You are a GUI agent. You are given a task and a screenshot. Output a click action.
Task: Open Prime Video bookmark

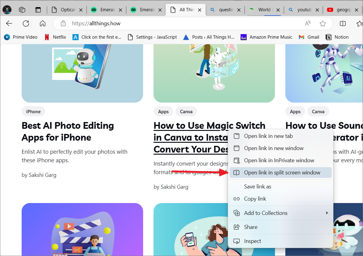[21, 37]
